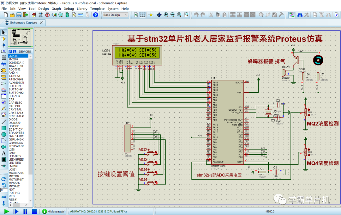This screenshot has width=341, height=215.
Task: Click the Stop simulation button
Action: 34,211
